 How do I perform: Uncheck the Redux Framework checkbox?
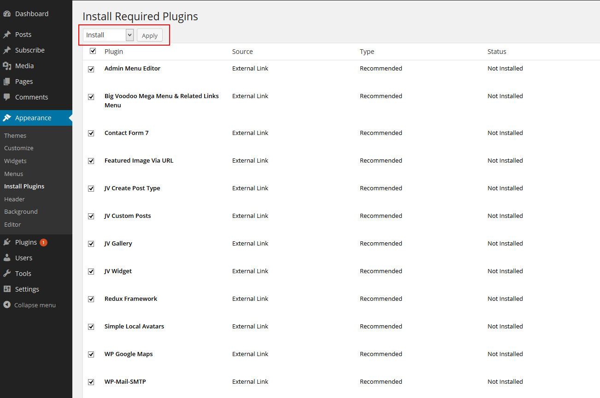click(91, 299)
